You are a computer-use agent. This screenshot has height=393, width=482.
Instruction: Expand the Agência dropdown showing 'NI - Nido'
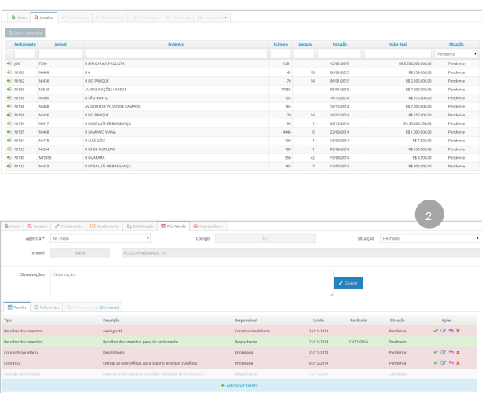point(100,238)
